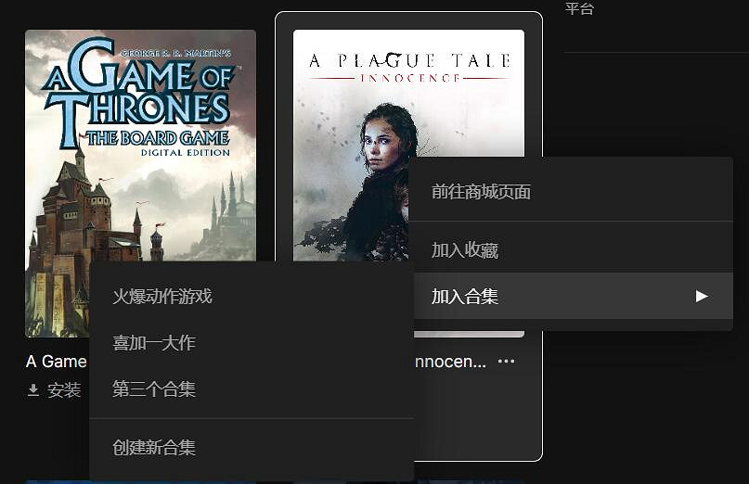The width and height of the screenshot is (749, 484).
Task: Add game to 火爆动作游戏 collection
Action: point(252,297)
